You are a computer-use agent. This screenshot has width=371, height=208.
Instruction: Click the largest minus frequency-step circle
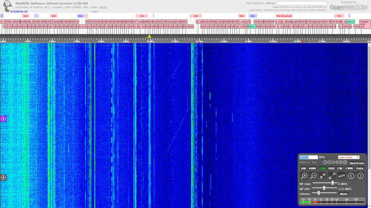coord(325,162)
